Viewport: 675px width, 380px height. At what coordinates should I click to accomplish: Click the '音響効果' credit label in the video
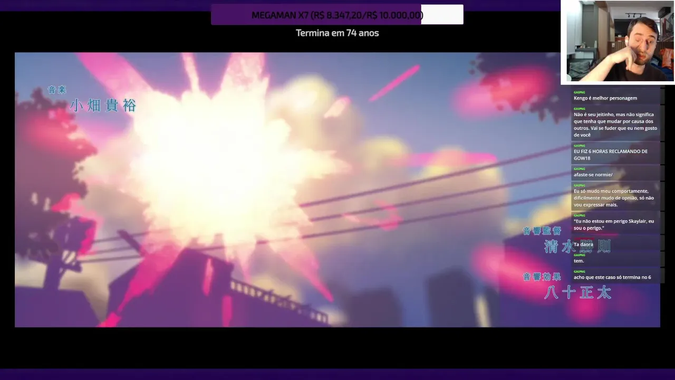[x=542, y=277]
